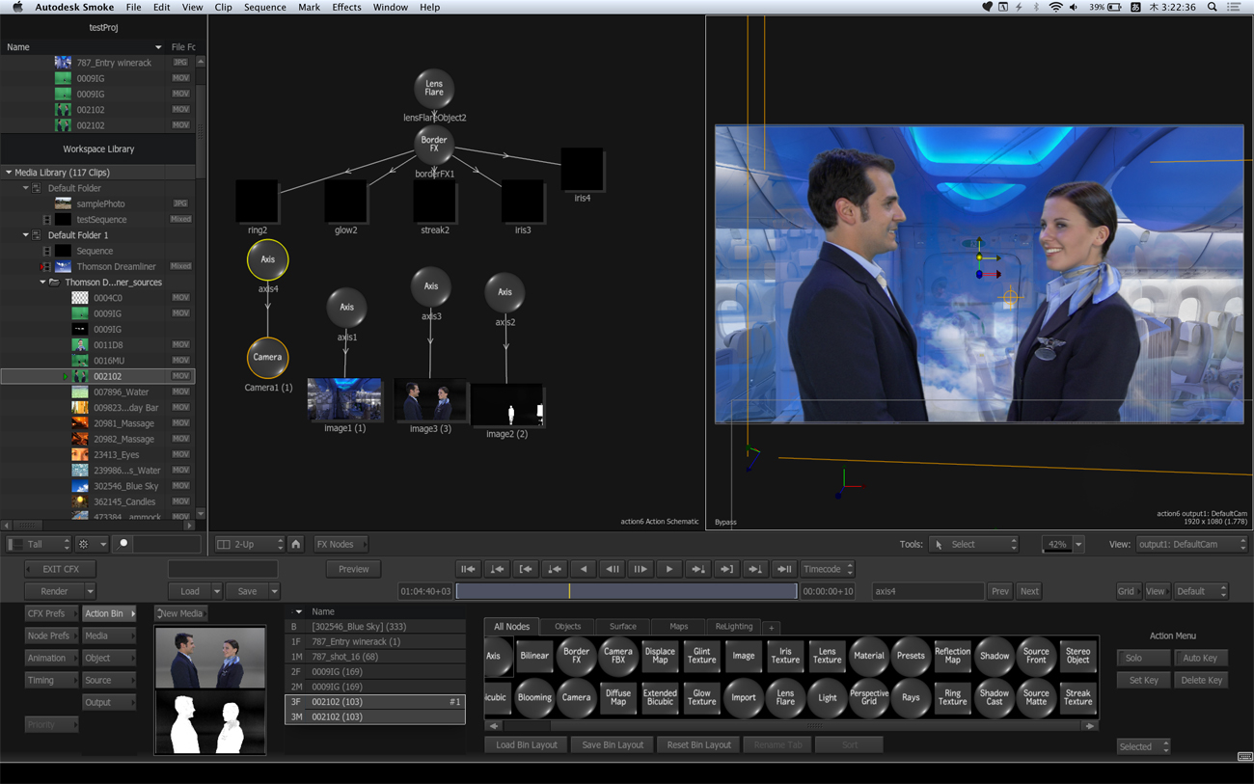Switch to the Objects tab
The image size is (1254, 784).
coord(568,627)
